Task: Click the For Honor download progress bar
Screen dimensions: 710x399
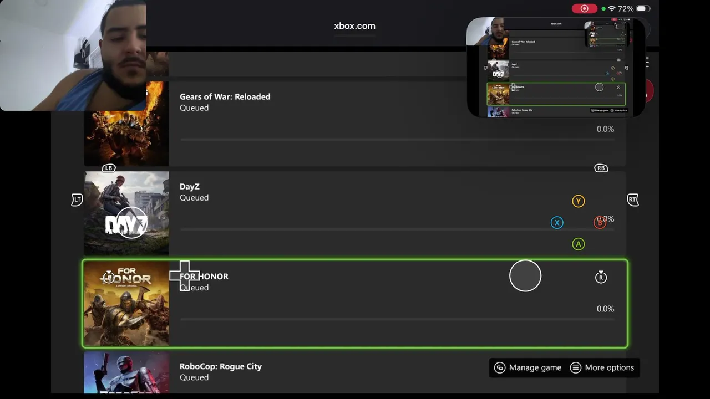Action: (x=397, y=319)
